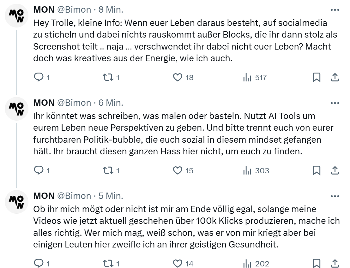
Task: Share the first tweet about socialmedia
Action: pos(335,77)
